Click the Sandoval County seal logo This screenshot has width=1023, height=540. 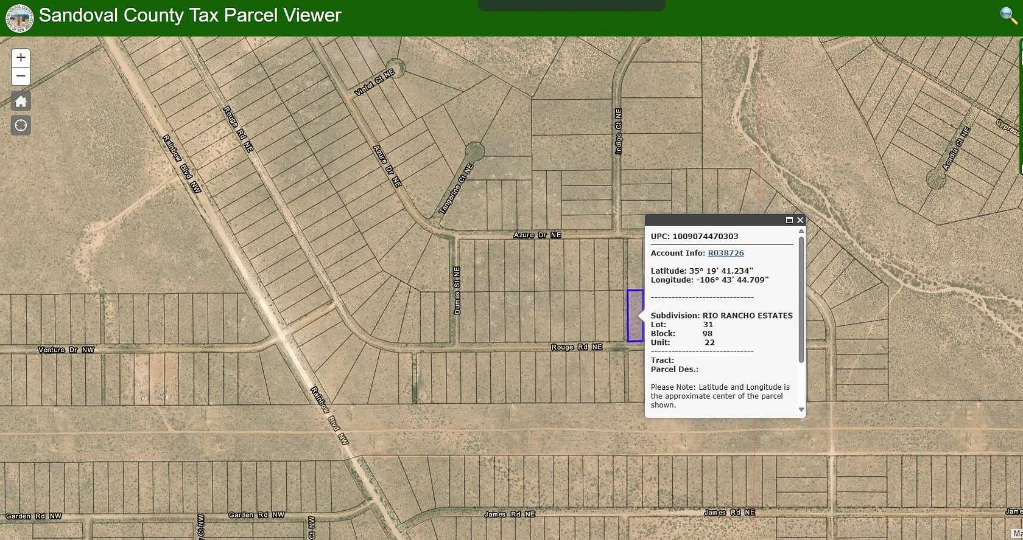19,17
